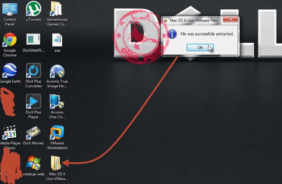The image size is (282, 184).
Task: Close the Mac OS X Lion VMware Files dialog
Action: coord(230,19)
